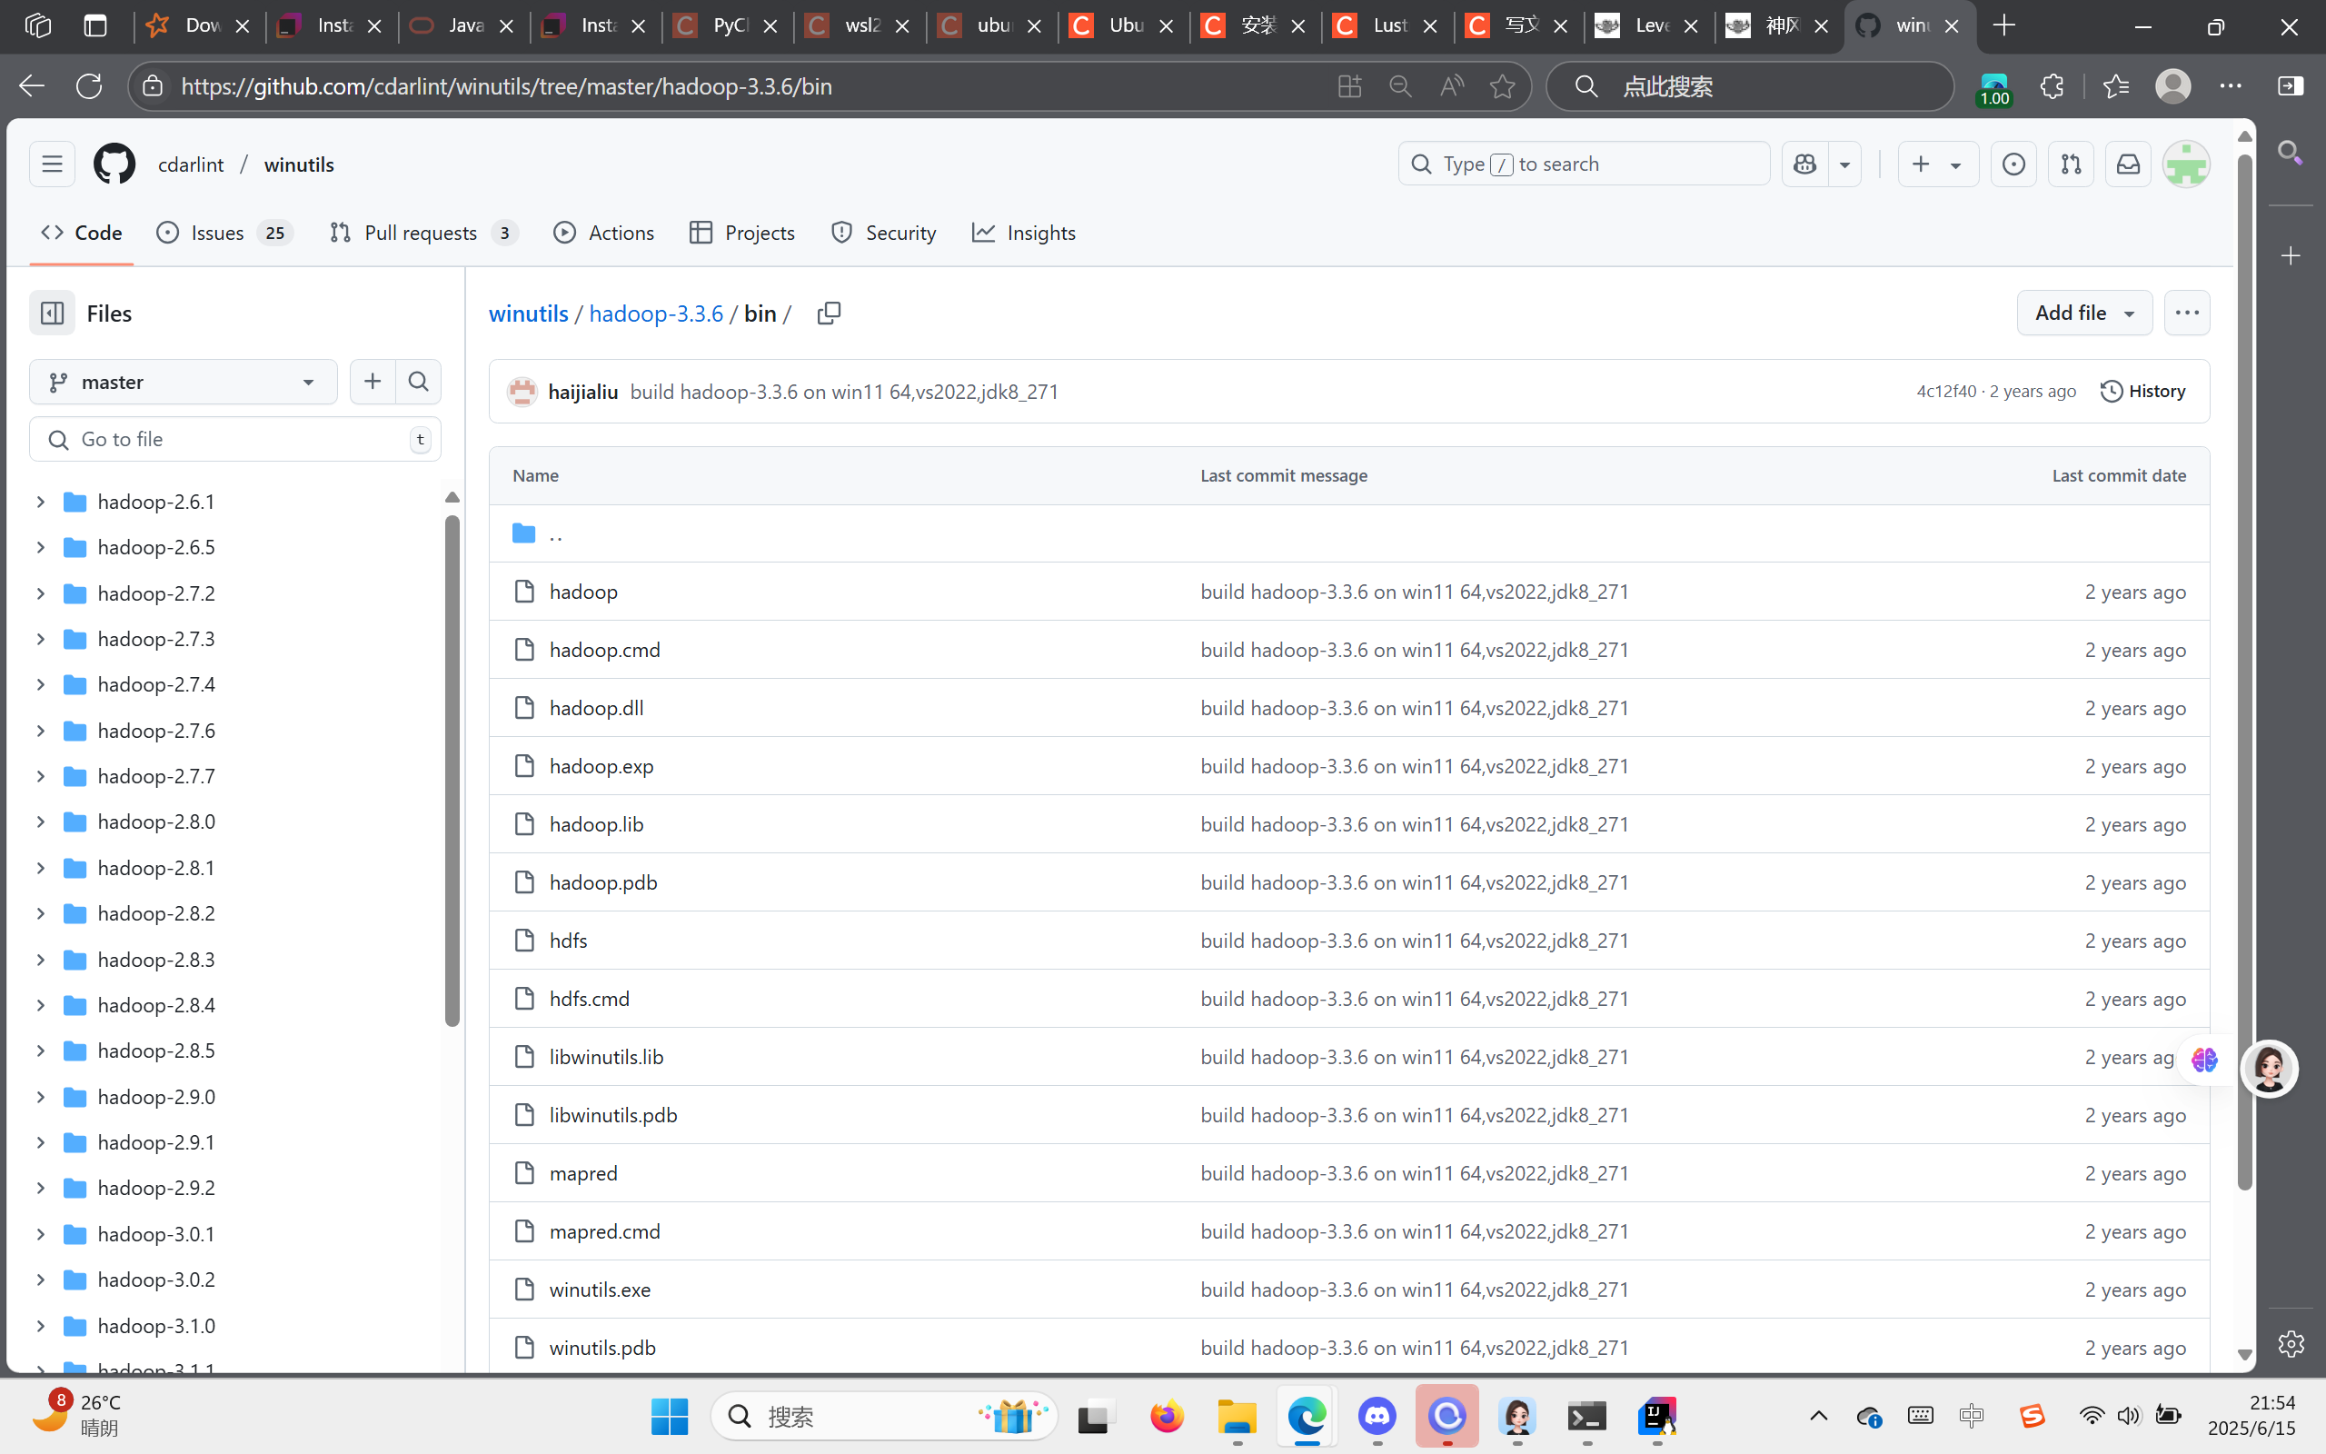Copy the file path using the copy icon
This screenshot has height=1454, width=2326.
[x=828, y=314]
